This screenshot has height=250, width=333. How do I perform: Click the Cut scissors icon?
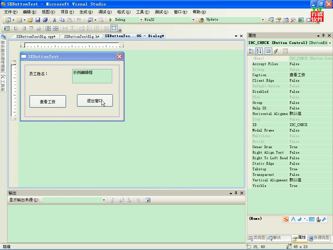[54, 20]
